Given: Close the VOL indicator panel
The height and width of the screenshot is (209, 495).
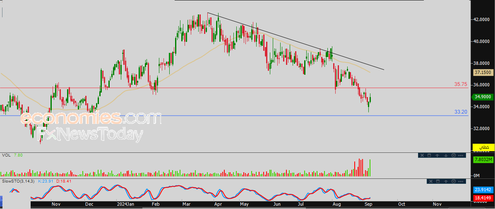Looking at the screenshot, I should pyautogui.click(x=422, y=155).
